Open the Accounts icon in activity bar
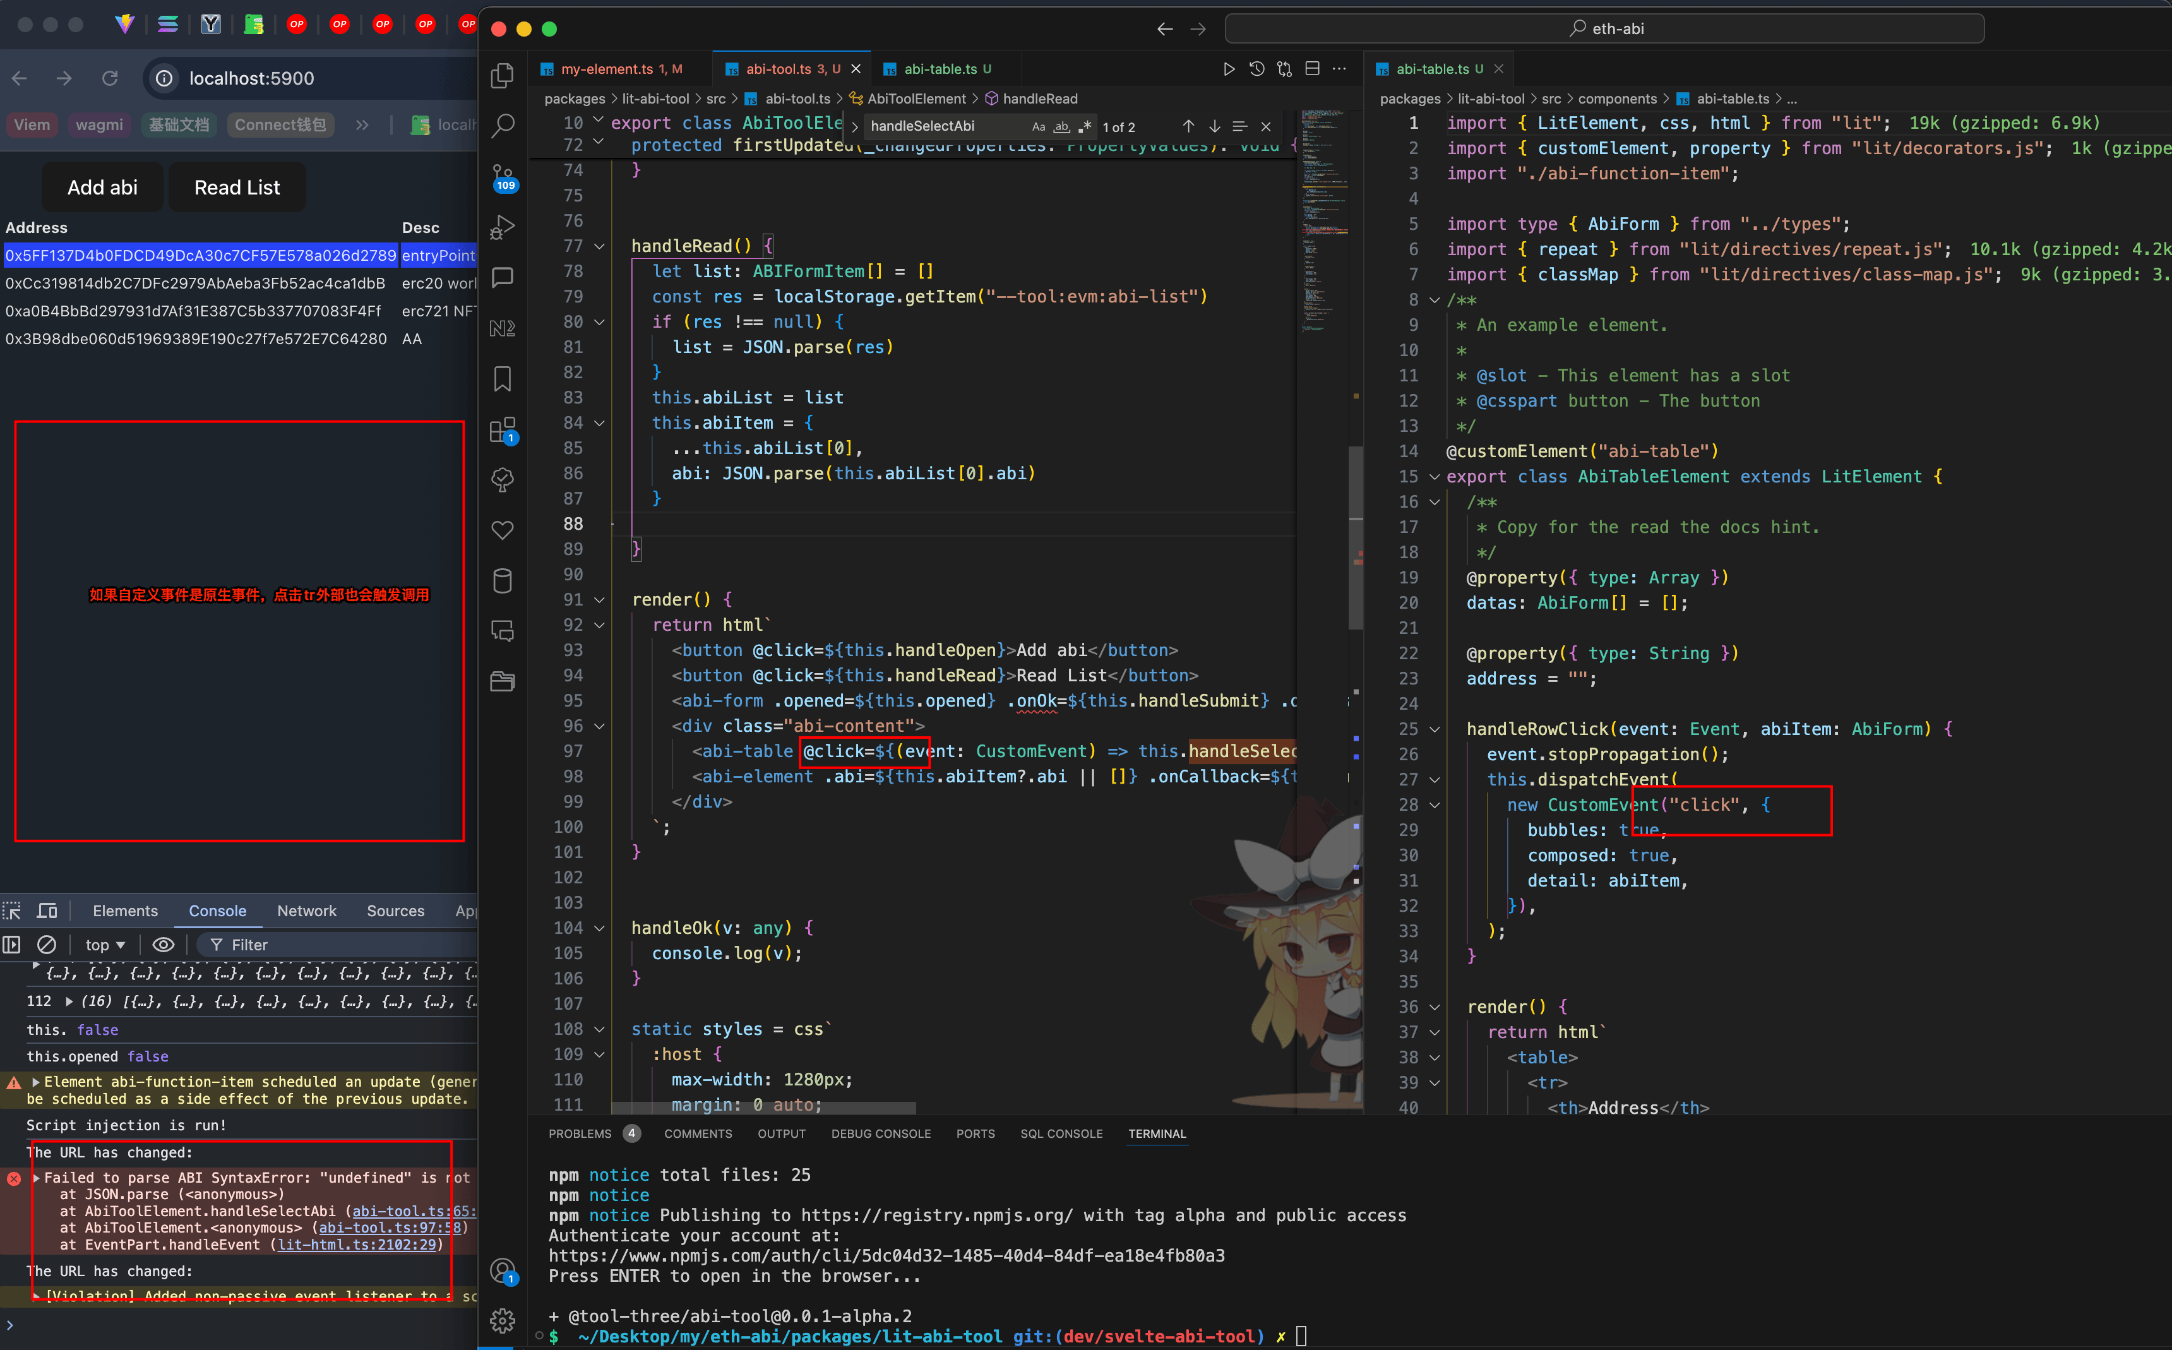2172x1350 pixels. click(503, 1270)
